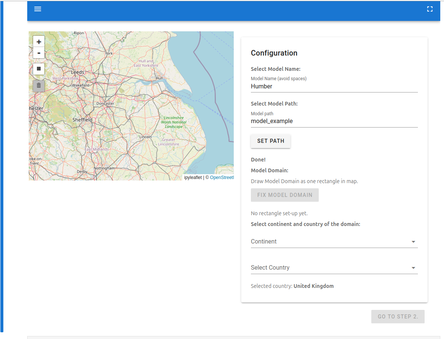Open the hamburger navigation menu
The width and height of the screenshot is (444, 339).
click(x=38, y=9)
